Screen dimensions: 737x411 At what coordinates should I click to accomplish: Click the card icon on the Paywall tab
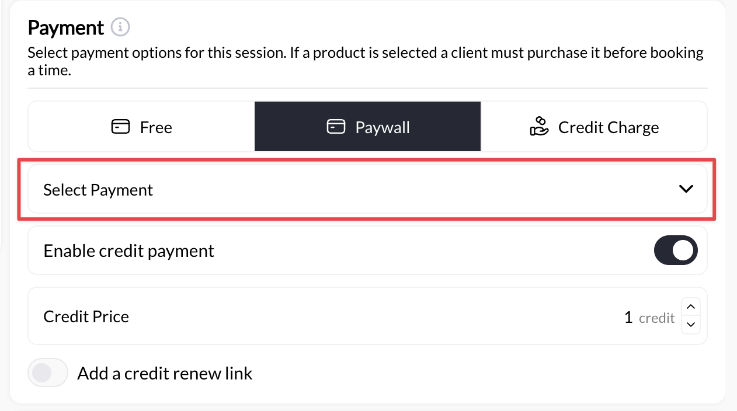point(336,126)
